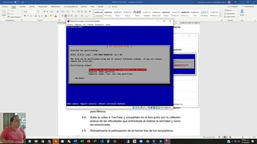Viewport: 257px width, 144px height.
Task: Select the Normal style
Action: coord(98,13)
